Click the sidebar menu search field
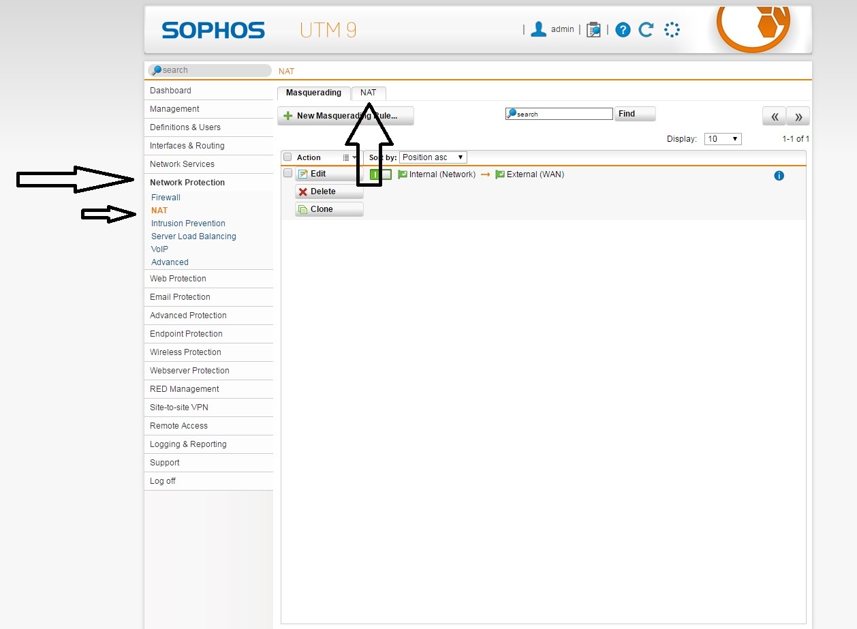The height and width of the screenshot is (629, 857). (x=209, y=70)
